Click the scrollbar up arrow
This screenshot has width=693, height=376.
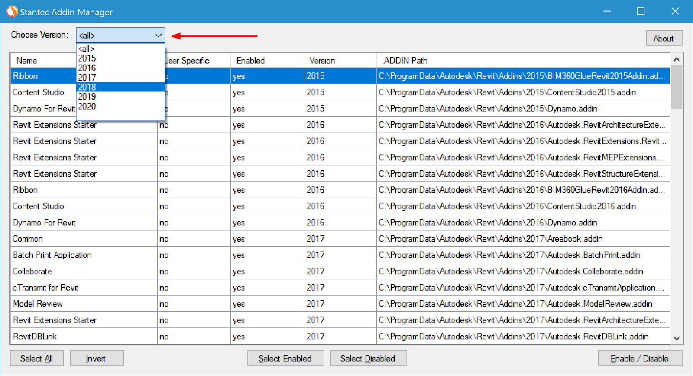pyautogui.click(x=677, y=59)
